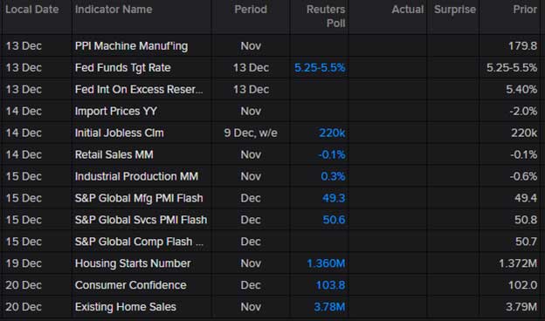
Task: Sort by Indicator Name column header
Action: (x=114, y=10)
